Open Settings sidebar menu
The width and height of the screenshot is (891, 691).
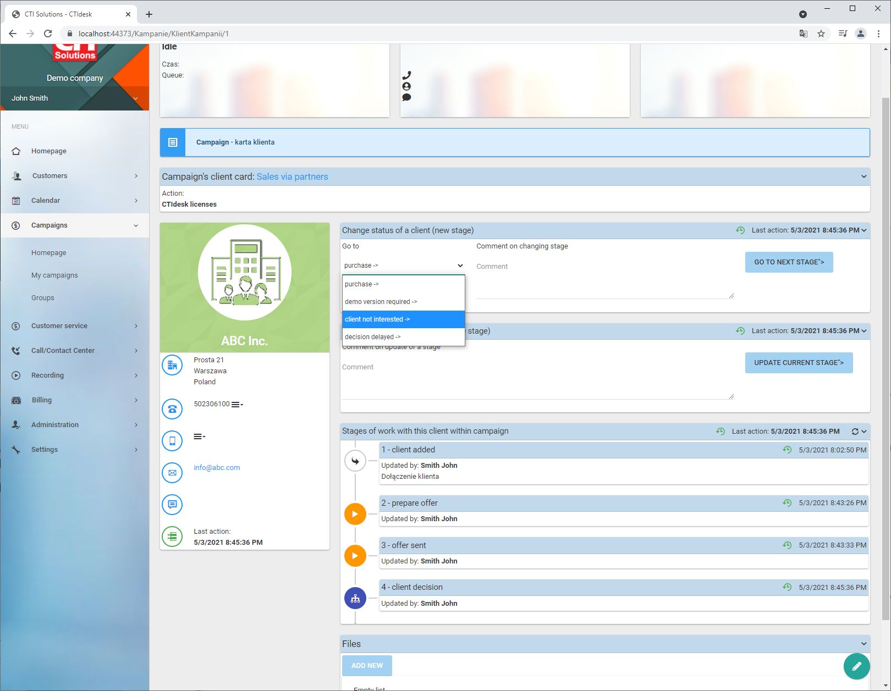(75, 450)
